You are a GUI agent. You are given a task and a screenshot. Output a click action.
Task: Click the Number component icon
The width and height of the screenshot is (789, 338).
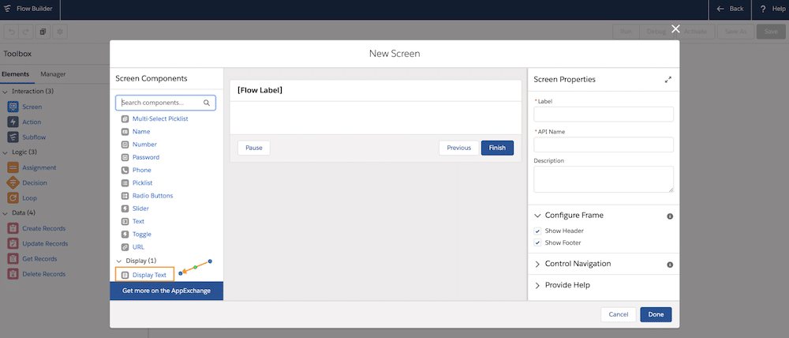point(125,145)
